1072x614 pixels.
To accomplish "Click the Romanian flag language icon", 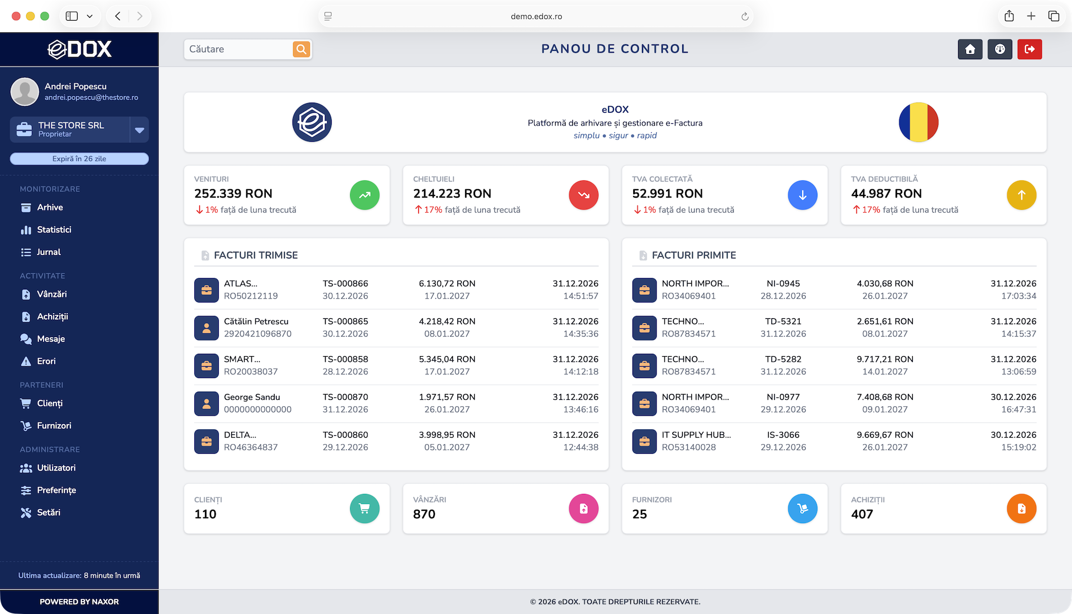I will 918,122.
